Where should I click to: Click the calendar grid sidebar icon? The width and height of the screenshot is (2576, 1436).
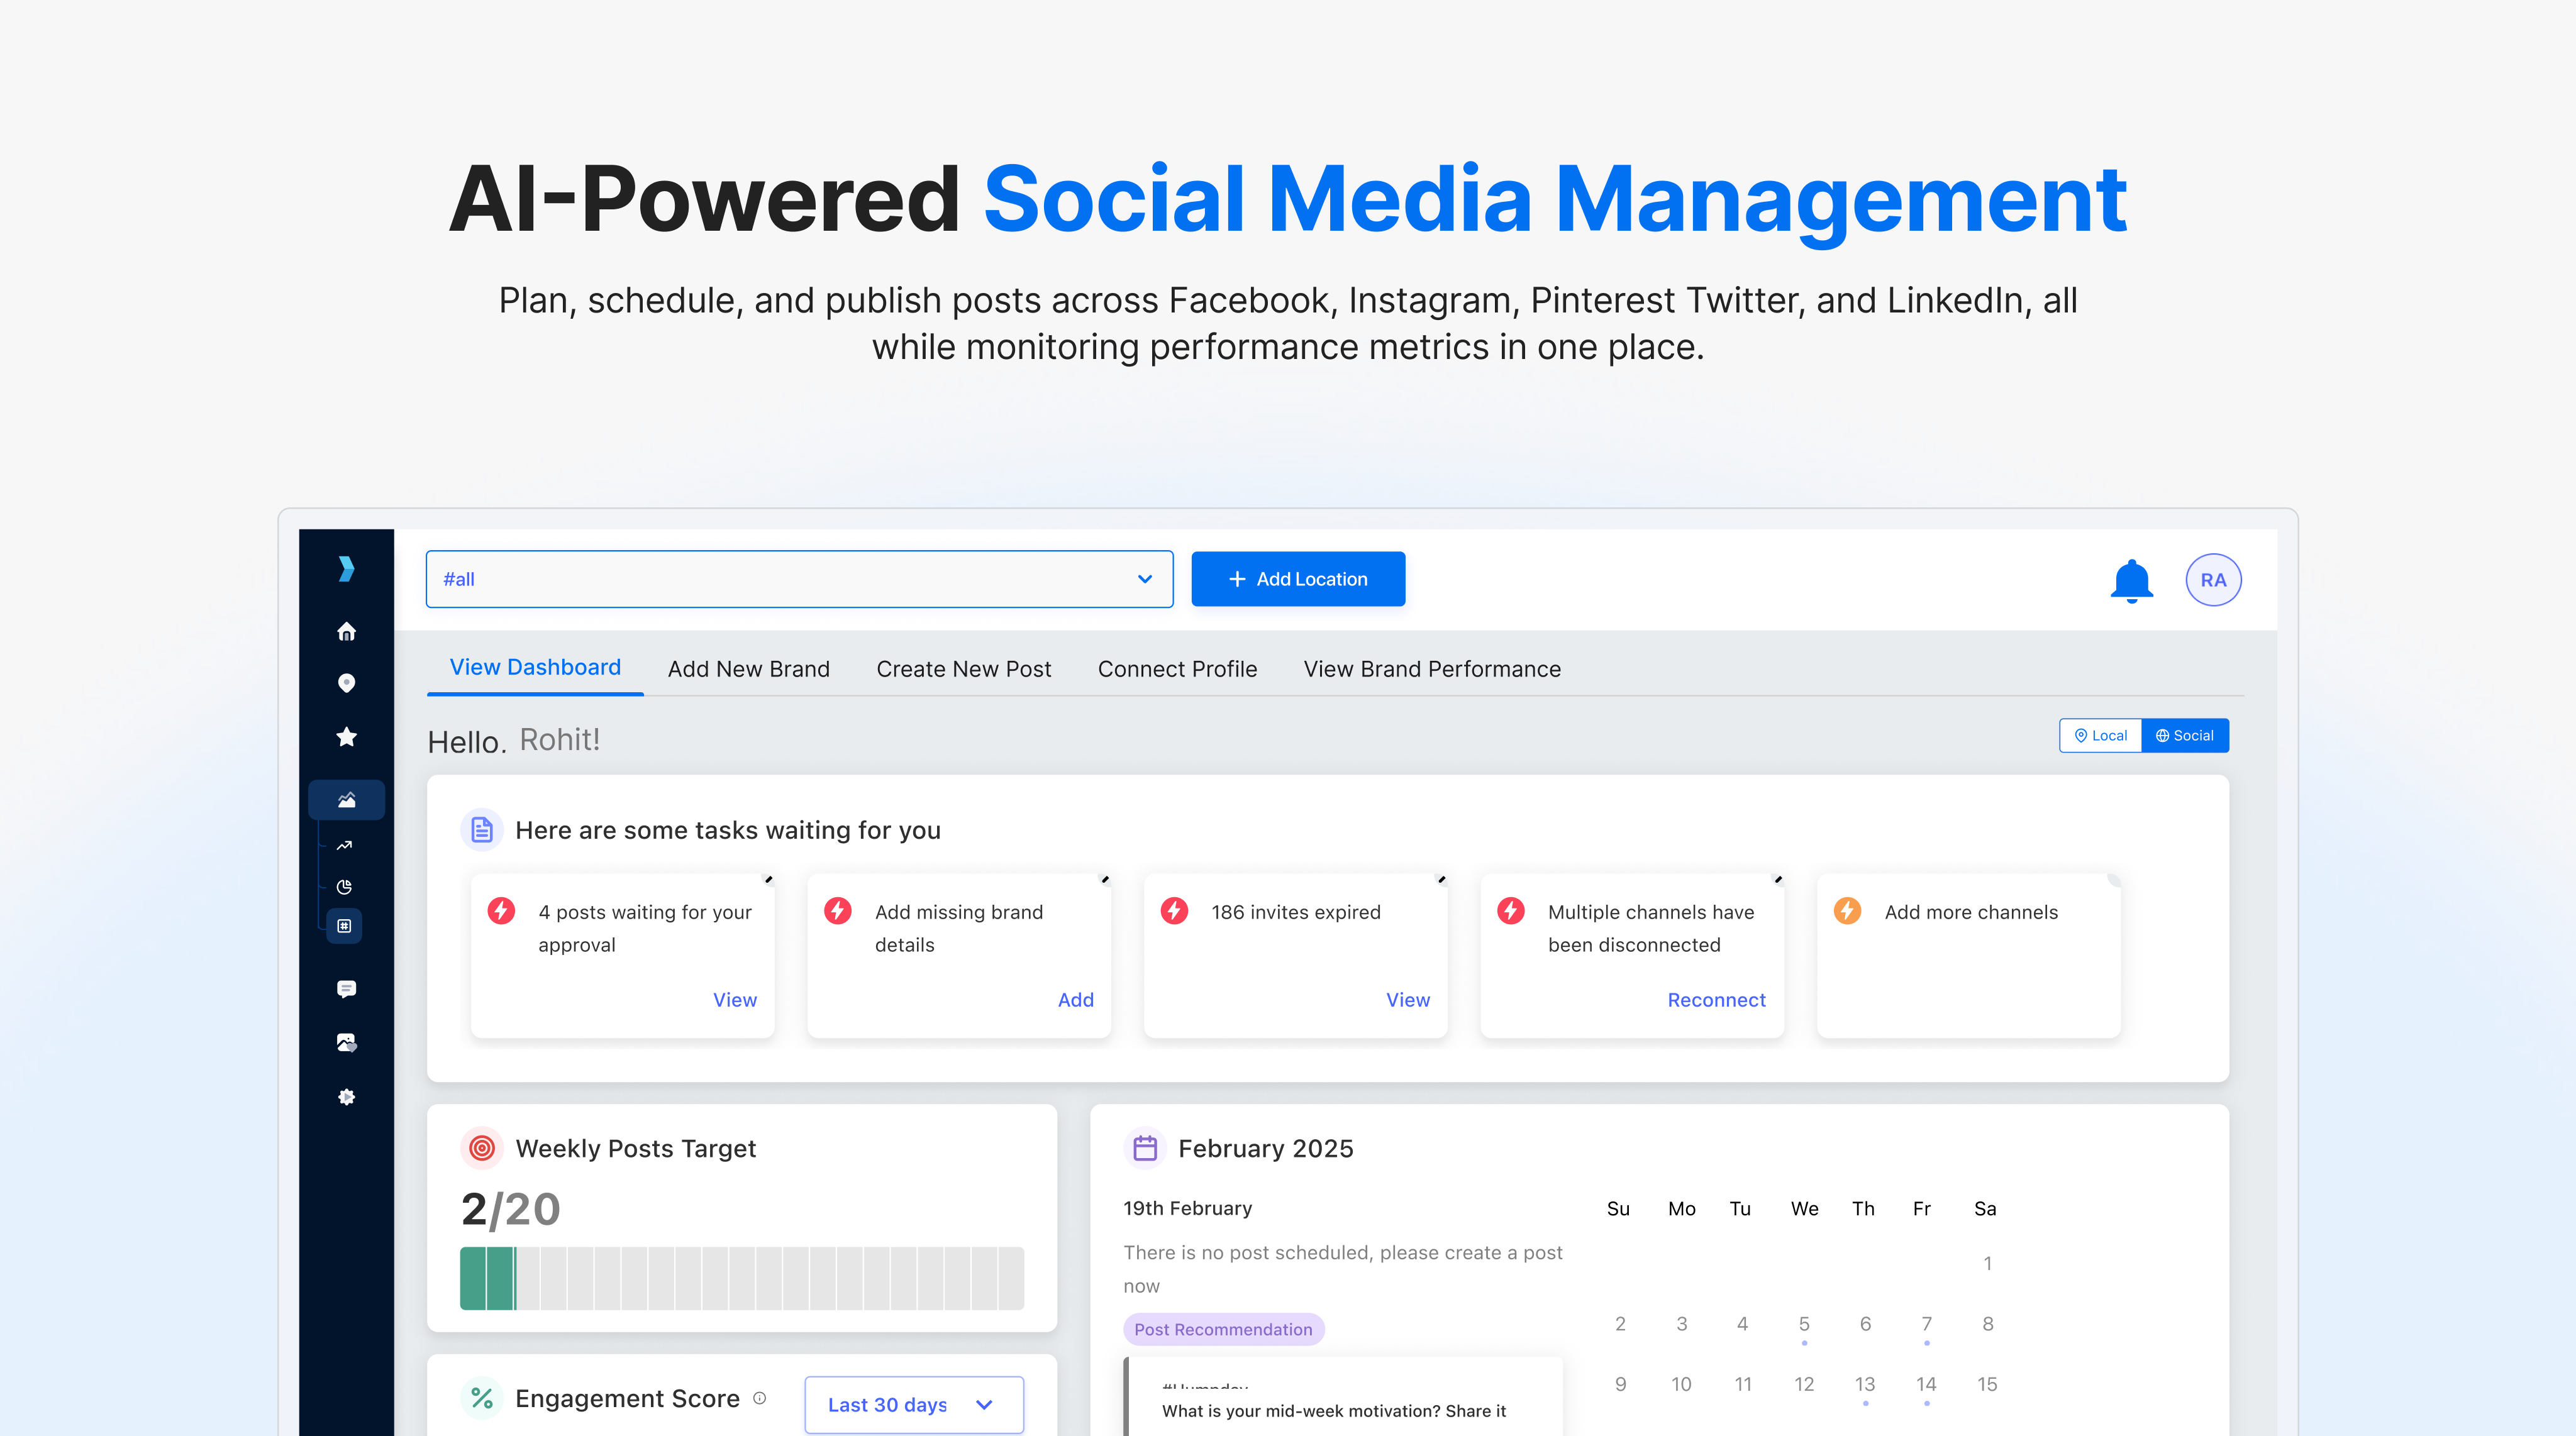[x=344, y=926]
